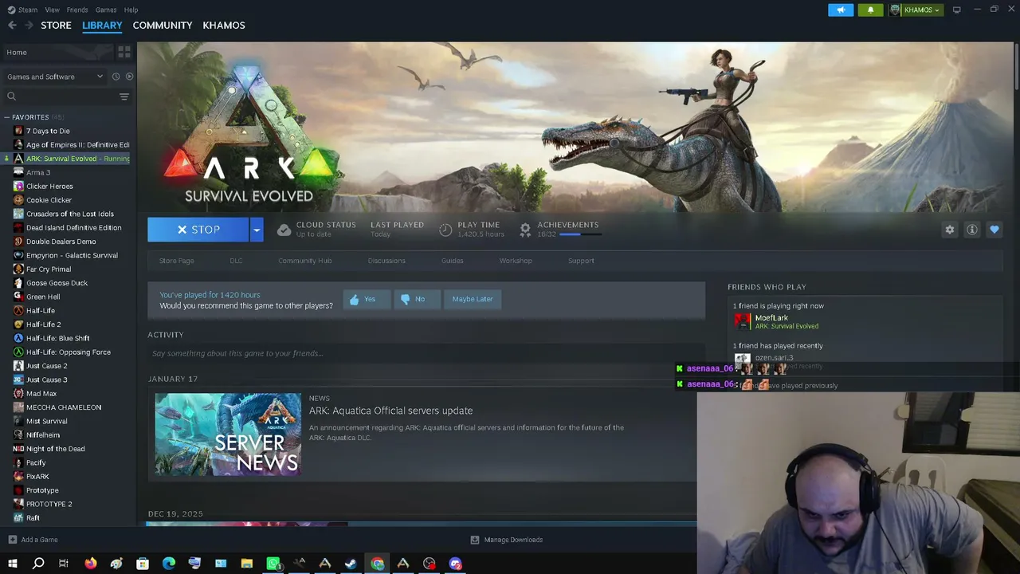Screen dimensions: 1020x574
Task: Open the Help menu
Action: (131, 10)
